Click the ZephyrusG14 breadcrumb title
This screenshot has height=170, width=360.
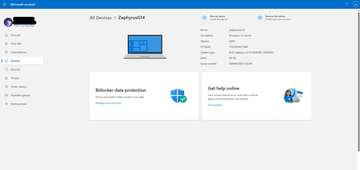point(132,18)
